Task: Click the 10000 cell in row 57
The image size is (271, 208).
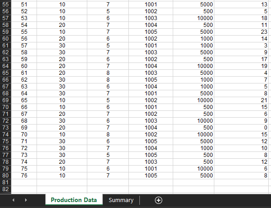Action: [x=194, y=18]
